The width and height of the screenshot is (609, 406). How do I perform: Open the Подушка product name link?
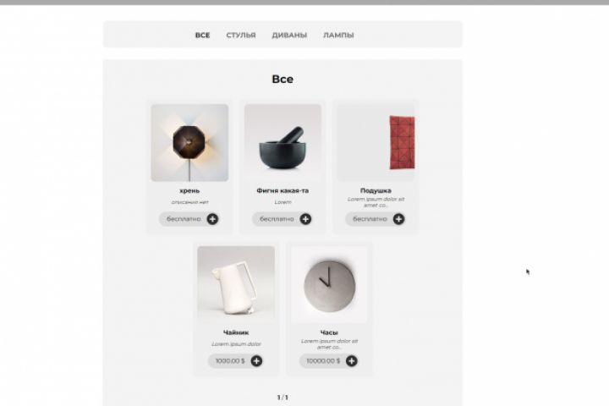click(x=376, y=191)
